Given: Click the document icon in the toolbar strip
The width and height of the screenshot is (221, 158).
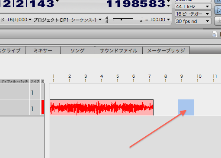Looking at the screenshot, I should (x=215, y=34).
